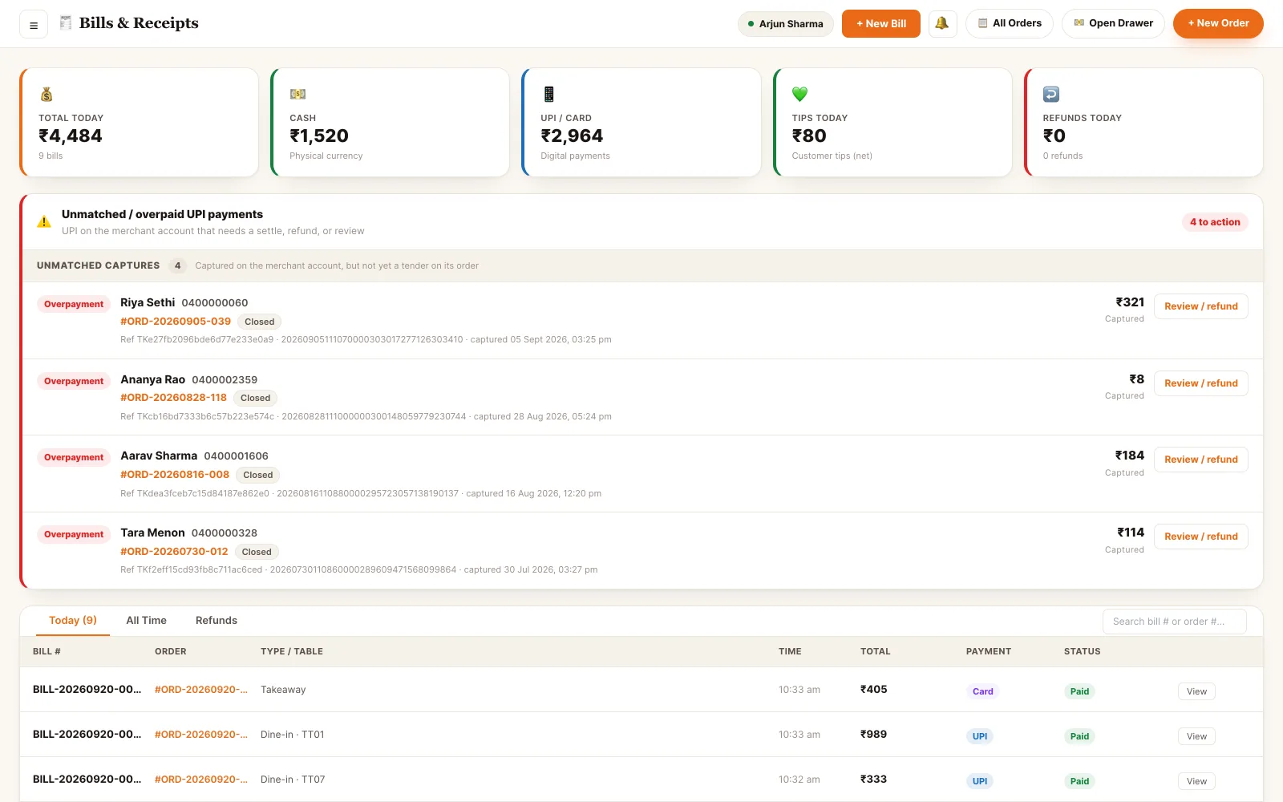The width and height of the screenshot is (1283, 802).
Task: Switch to the Refunds tab
Action: (217, 621)
